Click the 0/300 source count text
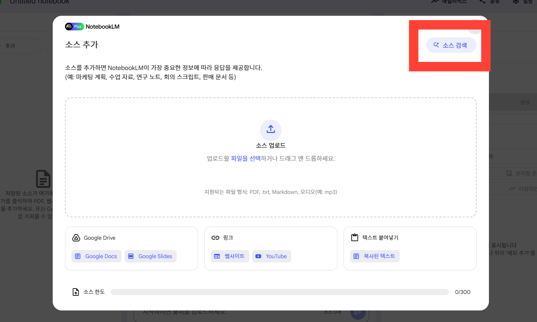Screen dimensions: 537x322 [x=462, y=292]
